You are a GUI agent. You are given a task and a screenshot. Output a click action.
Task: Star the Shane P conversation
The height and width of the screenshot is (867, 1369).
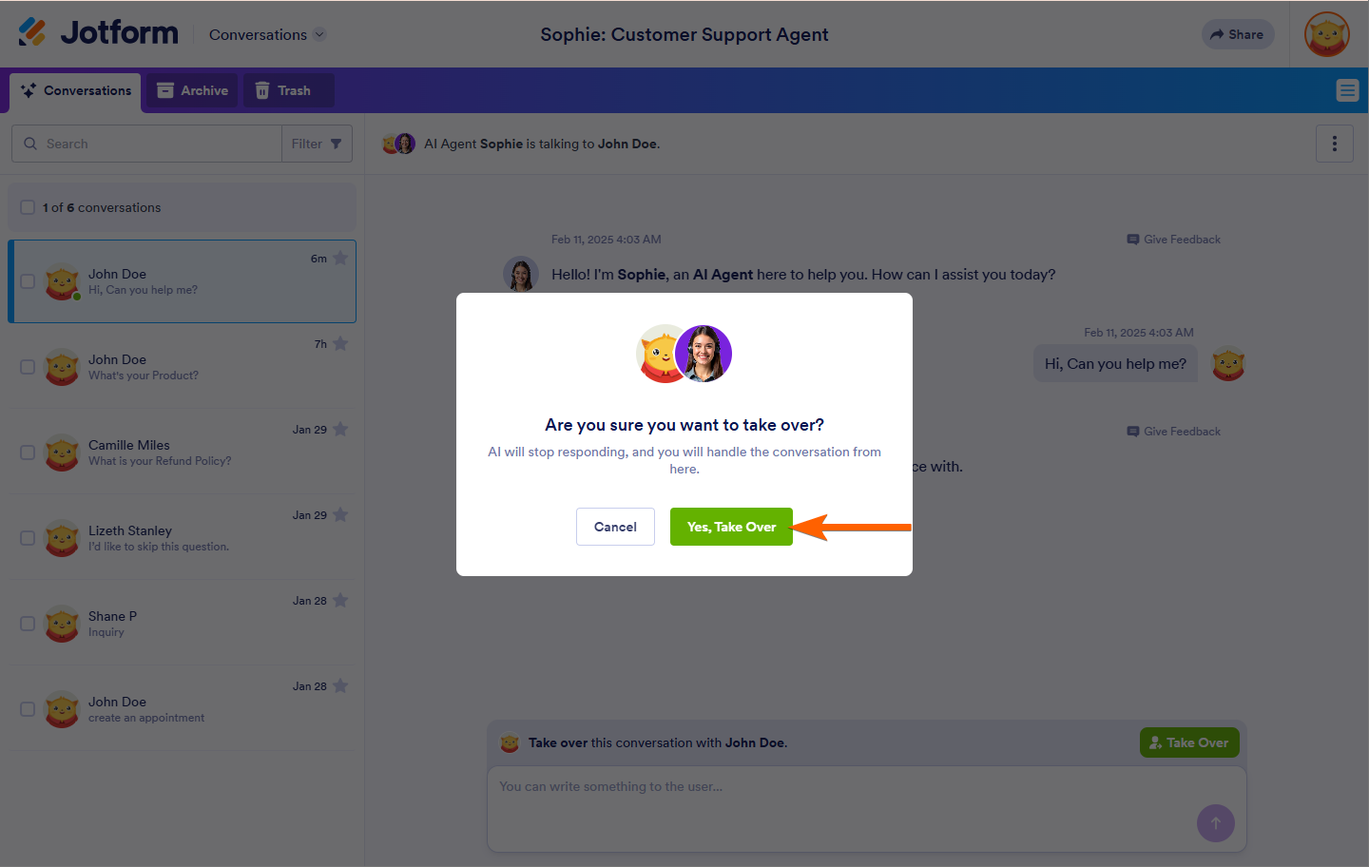tap(340, 601)
